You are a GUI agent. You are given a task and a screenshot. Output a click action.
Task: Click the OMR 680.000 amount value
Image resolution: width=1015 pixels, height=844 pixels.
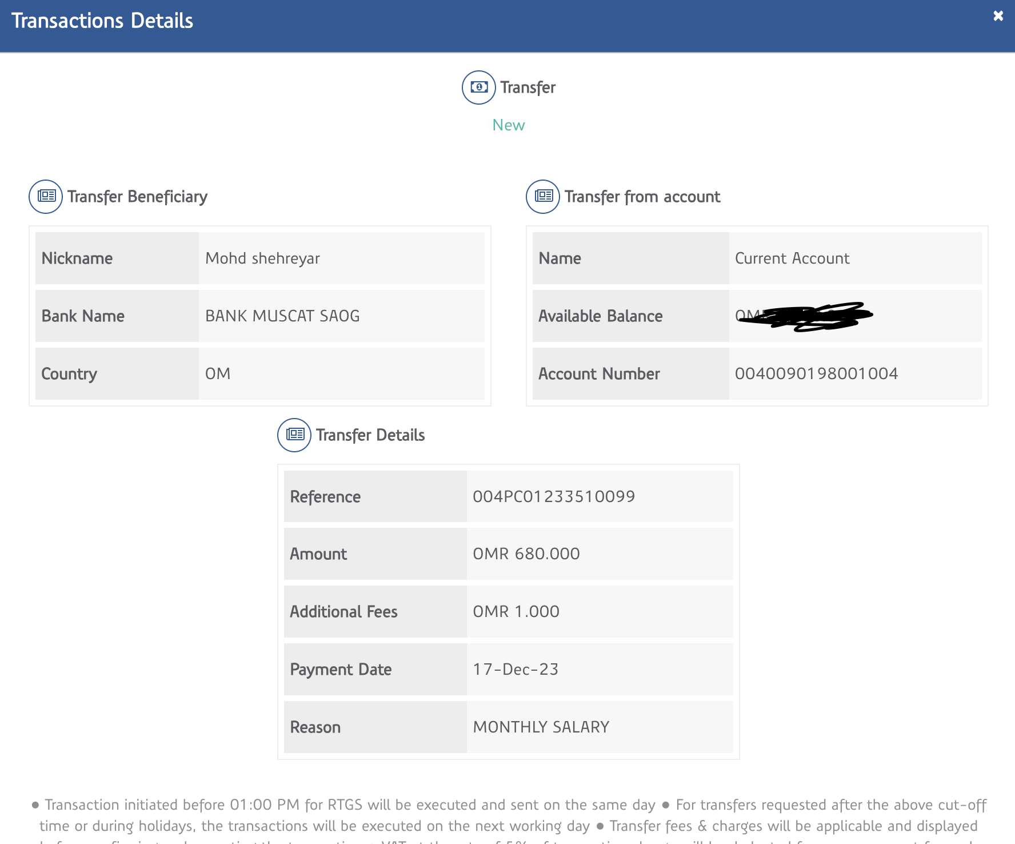(526, 554)
